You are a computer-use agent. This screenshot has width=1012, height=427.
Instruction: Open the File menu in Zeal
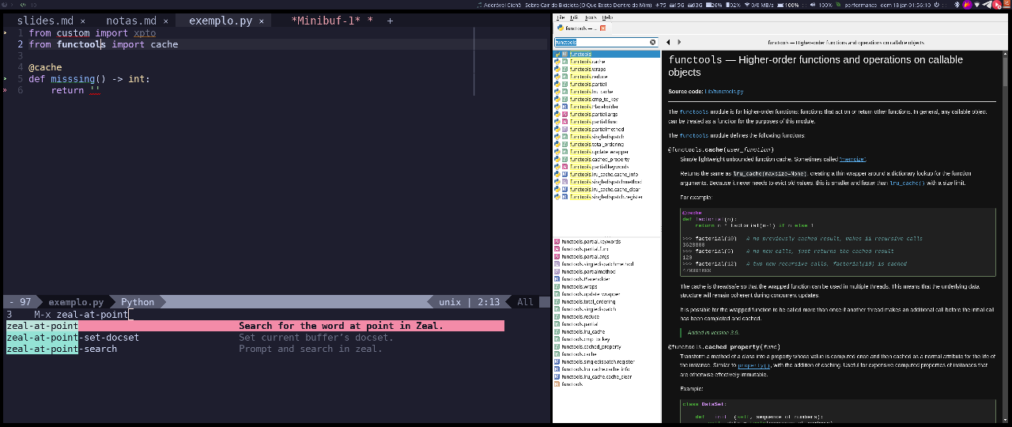tap(561, 17)
